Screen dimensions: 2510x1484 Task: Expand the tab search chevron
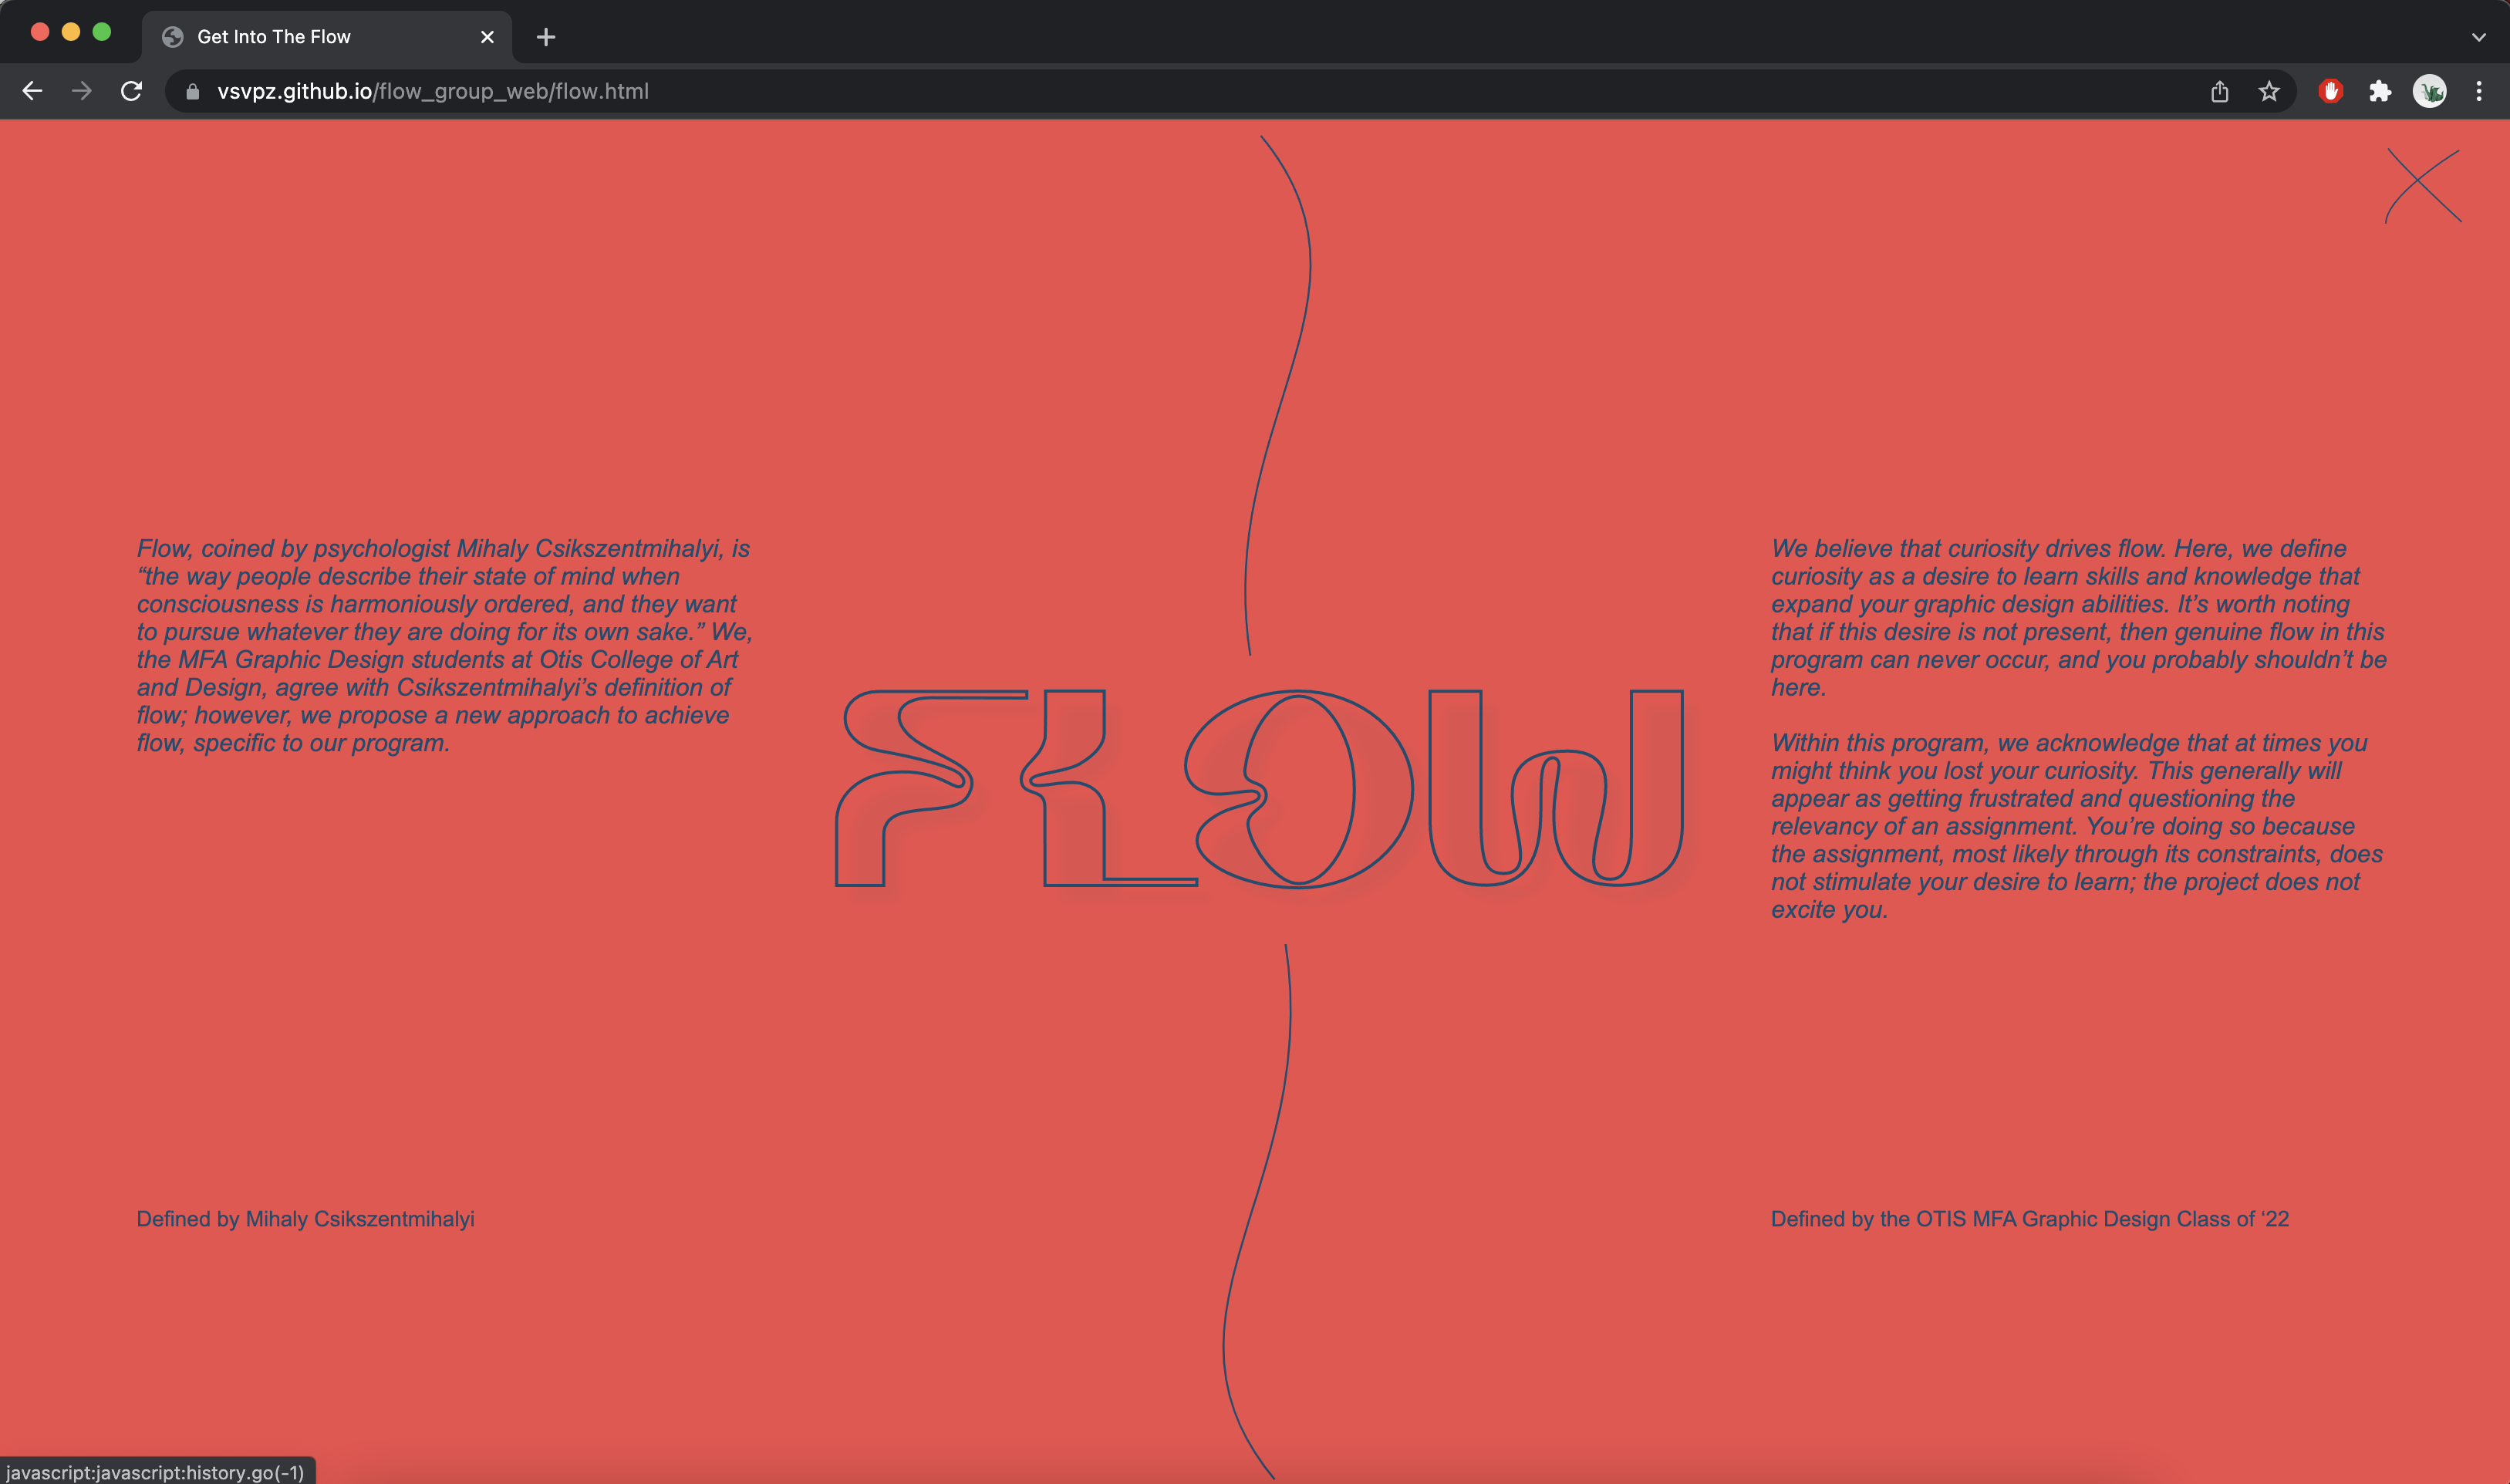(2478, 37)
